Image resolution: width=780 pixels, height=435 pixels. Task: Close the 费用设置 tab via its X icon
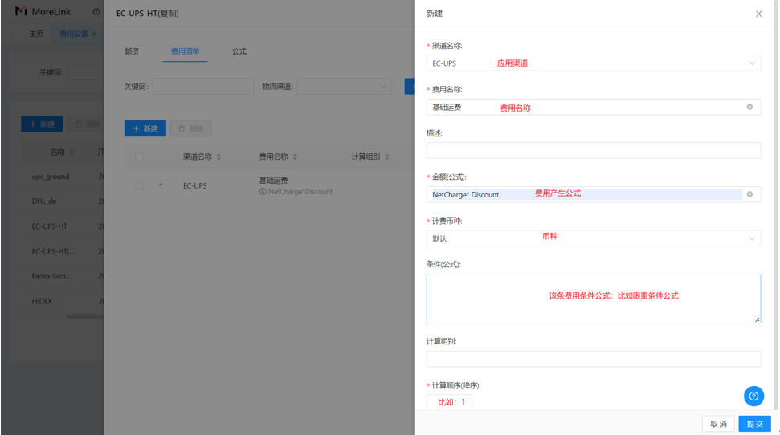[x=94, y=34]
